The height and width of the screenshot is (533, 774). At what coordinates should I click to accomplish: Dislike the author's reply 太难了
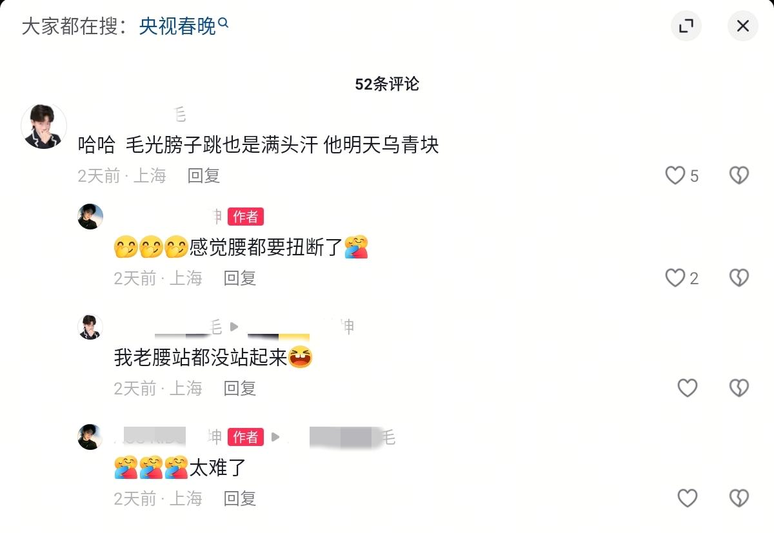tap(739, 498)
